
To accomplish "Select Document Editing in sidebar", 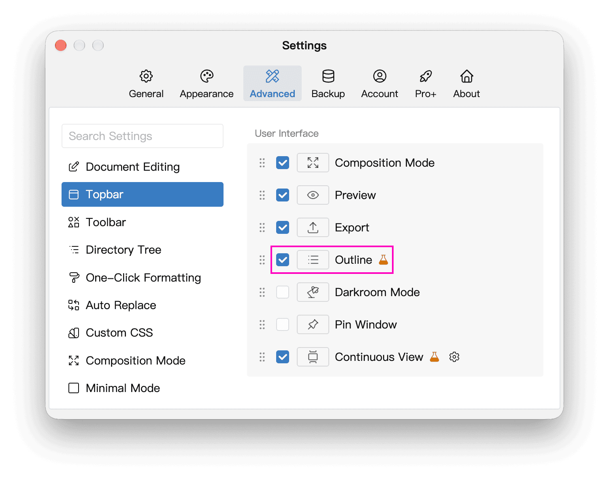I will (x=143, y=167).
